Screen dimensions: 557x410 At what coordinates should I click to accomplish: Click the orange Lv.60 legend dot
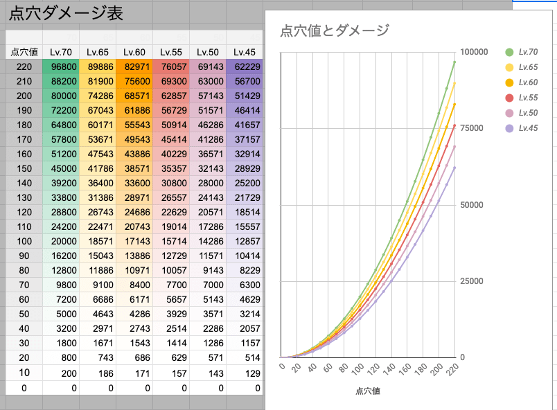click(x=509, y=83)
